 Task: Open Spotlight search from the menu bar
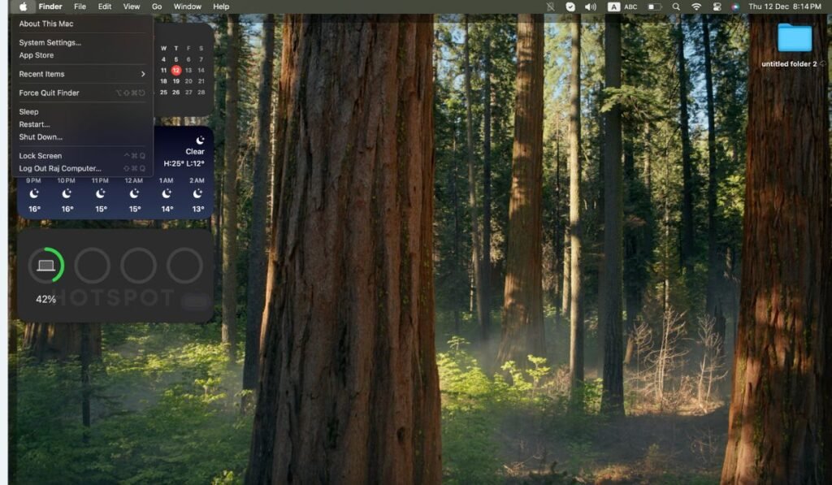(x=677, y=7)
